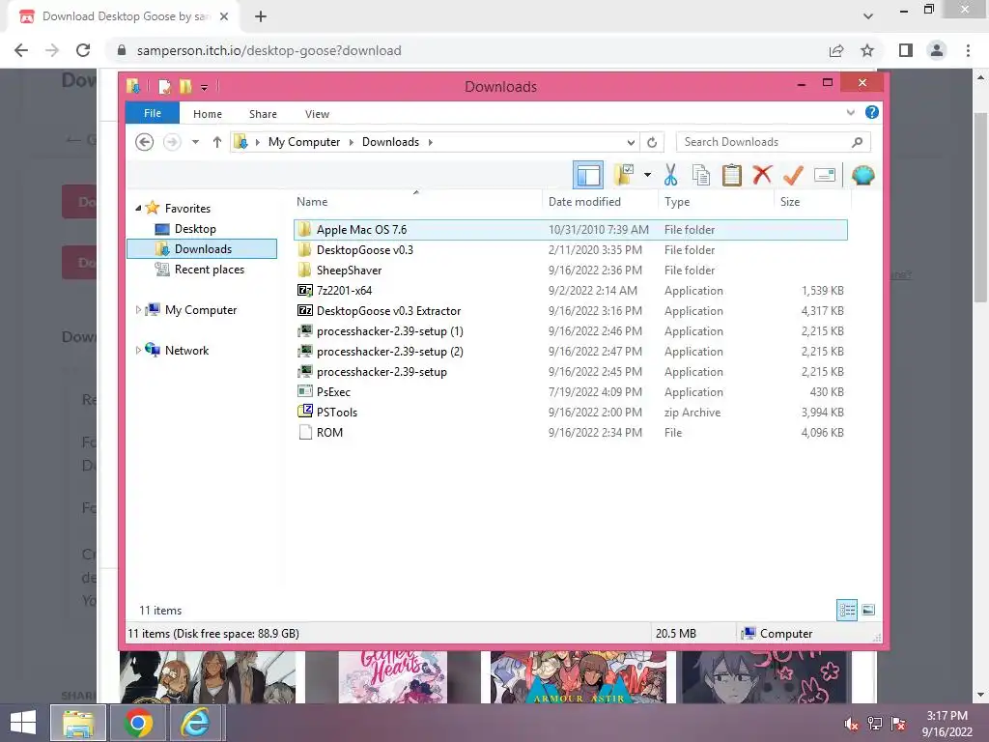Select SheepShaver folder
989x742 pixels.
pyautogui.click(x=570, y=271)
